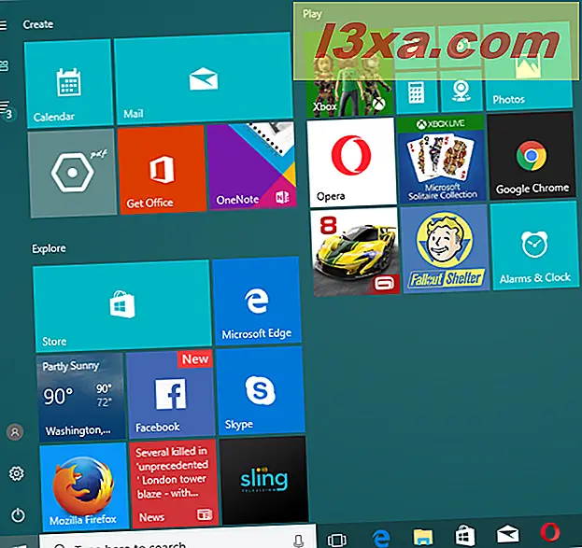Launch Microsoft Edge tile
Viewport: 582px width, 548px height.
click(257, 301)
